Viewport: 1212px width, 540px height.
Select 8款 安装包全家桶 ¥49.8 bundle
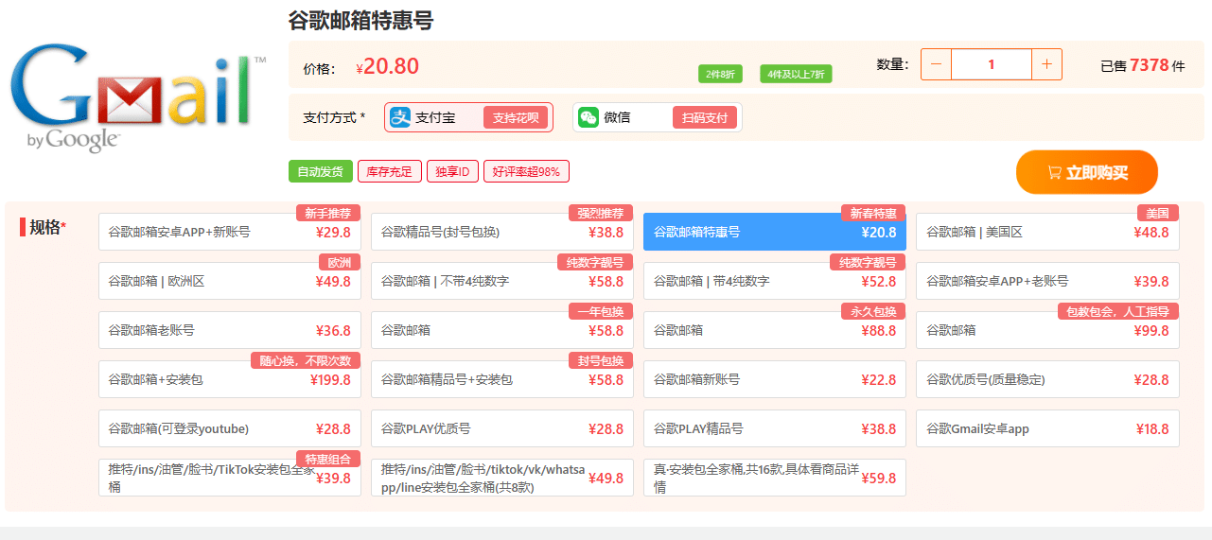tap(502, 478)
